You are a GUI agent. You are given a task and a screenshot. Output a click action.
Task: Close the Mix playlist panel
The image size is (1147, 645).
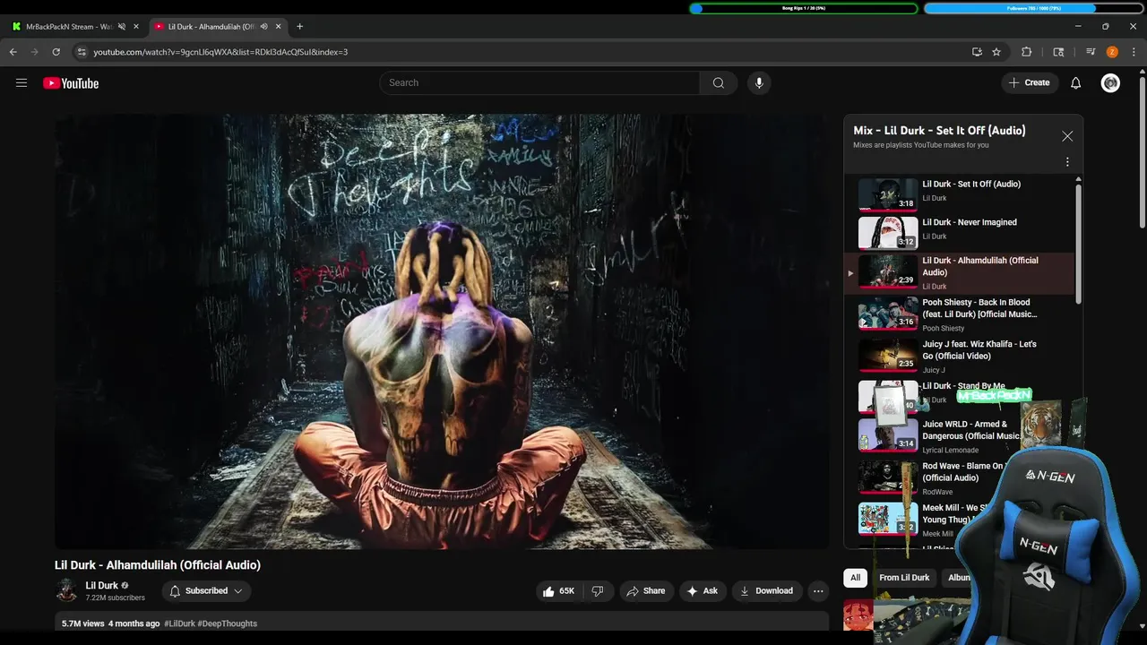[x=1067, y=136]
